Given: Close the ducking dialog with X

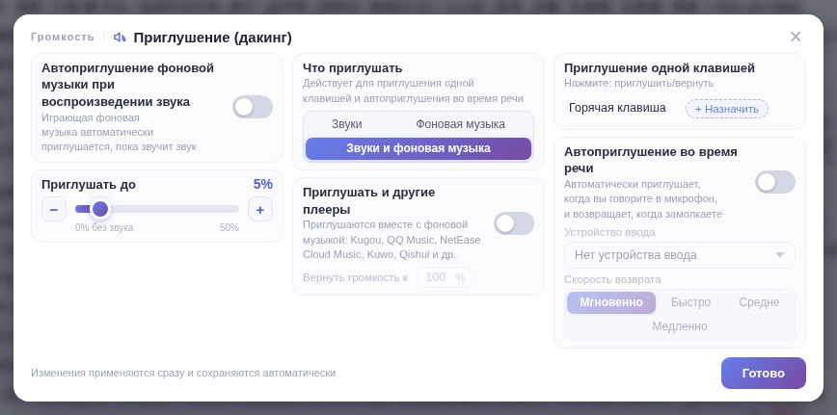Looking at the screenshot, I should 796,37.
